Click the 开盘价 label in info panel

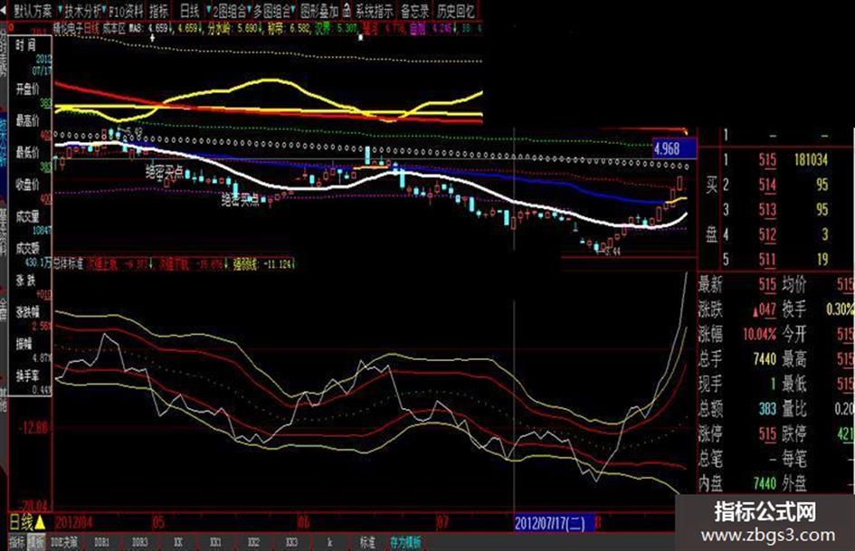coord(27,89)
